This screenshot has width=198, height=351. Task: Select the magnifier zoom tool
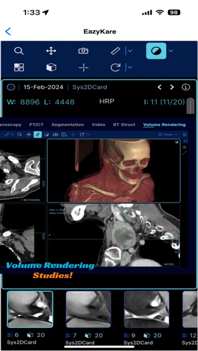(x=19, y=51)
